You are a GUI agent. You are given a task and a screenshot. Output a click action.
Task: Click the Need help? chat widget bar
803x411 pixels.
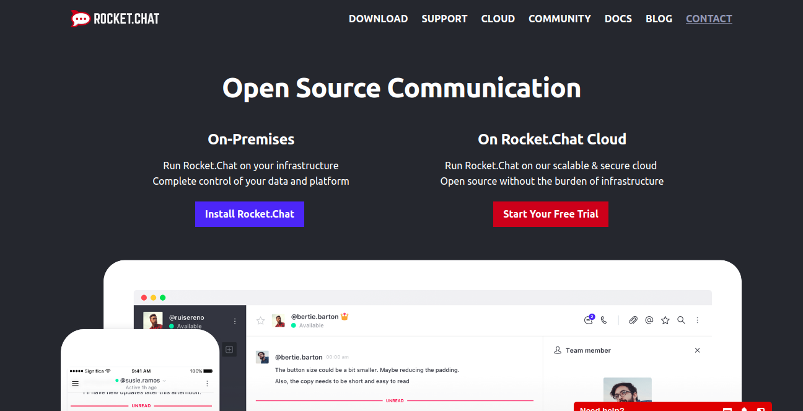(672, 407)
